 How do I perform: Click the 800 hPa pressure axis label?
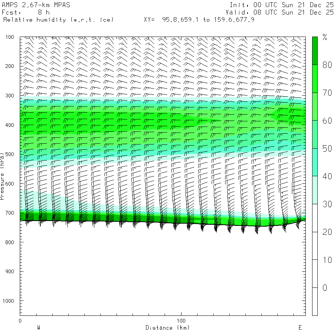click(10, 242)
